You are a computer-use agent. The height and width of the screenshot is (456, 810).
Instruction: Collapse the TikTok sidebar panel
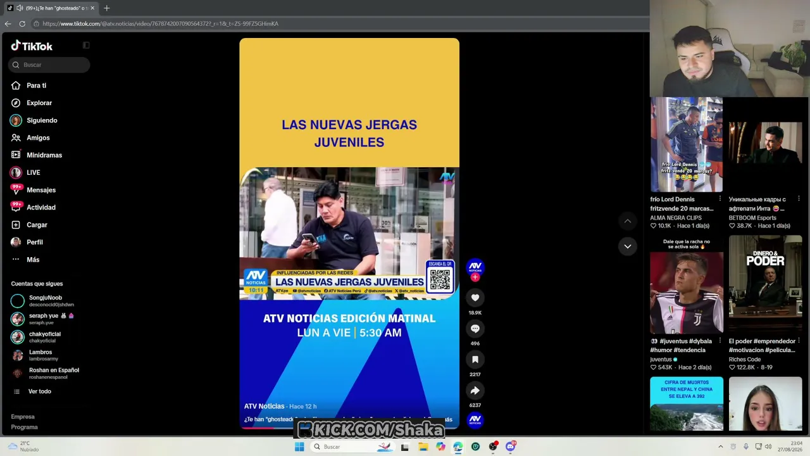[86, 46]
